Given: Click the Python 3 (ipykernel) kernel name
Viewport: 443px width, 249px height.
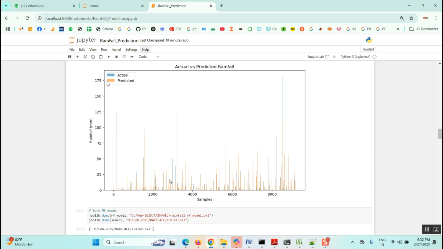Looking at the screenshot, I should [355, 57].
